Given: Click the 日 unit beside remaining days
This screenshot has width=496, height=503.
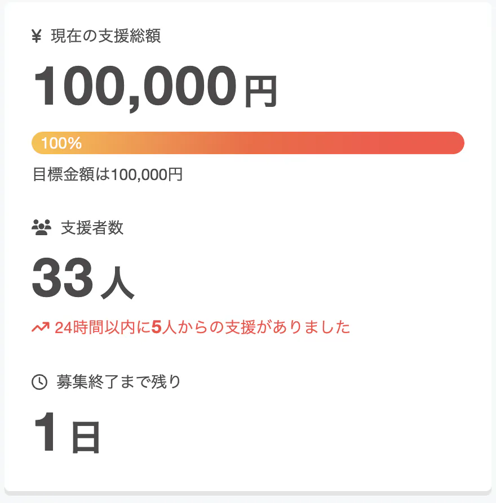Looking at the screenshot, I should [86, 439].
